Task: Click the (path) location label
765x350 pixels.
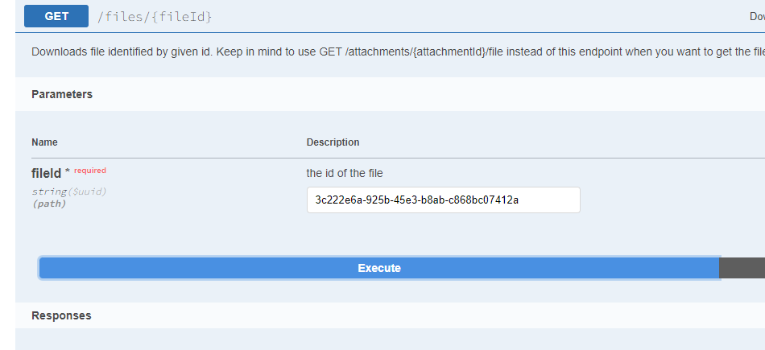Action: (49, 204)
